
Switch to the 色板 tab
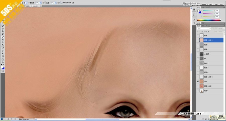(x=203, y=7)
